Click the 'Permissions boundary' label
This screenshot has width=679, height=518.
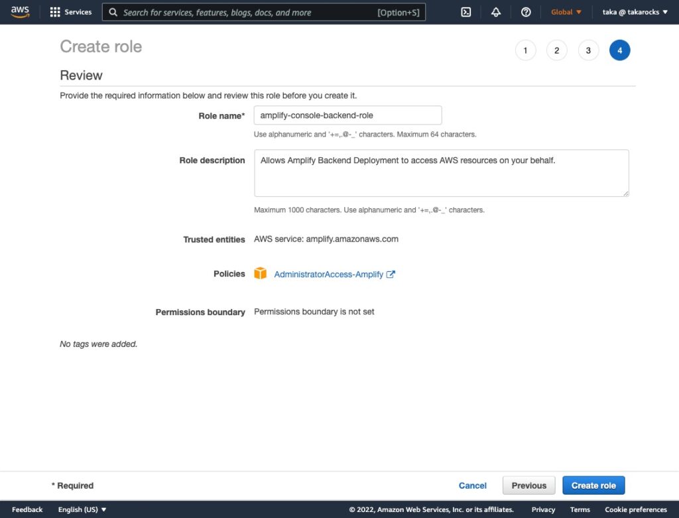[200, 312]
